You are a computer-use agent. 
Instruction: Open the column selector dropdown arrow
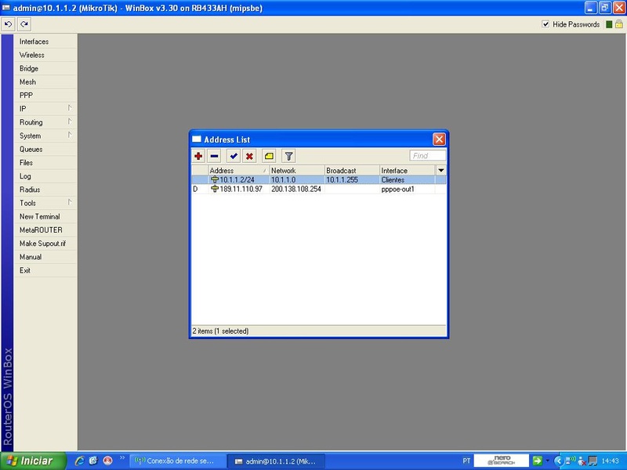click(440, 170)
